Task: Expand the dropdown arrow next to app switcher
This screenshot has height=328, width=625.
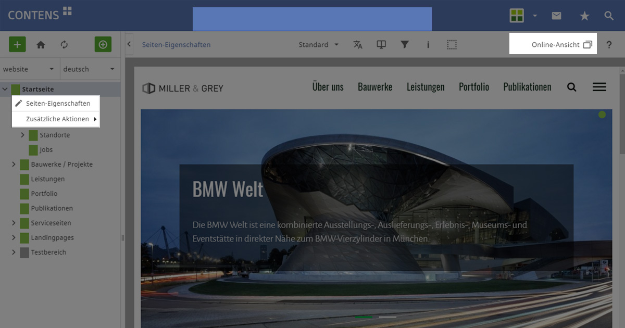Action: [535, 16]
